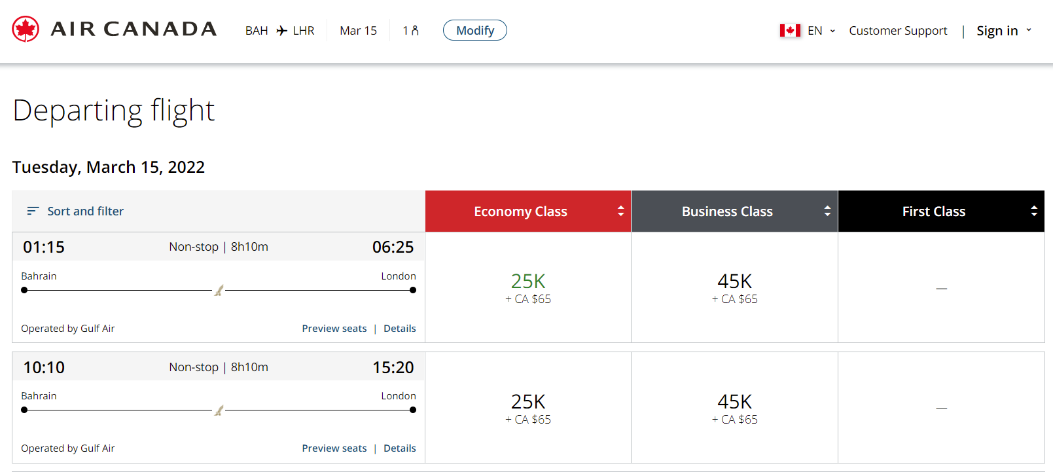This screenshot has height=472, width=1053.
Task: Click the 01:15 departure time
Action: [44, 247]
